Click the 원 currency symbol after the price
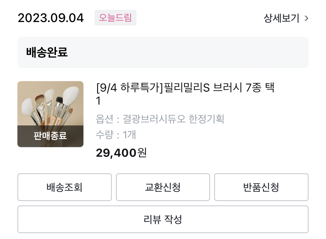Viewport: 326px width, 239px height. (x=142, y=153)
